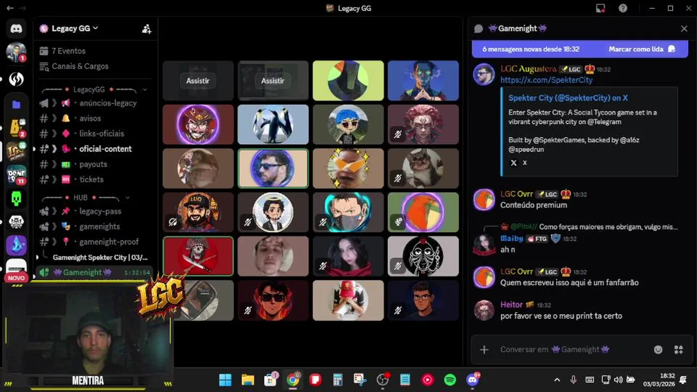Open the Gamenight Spekter City thread
The width and height of the screenshot is (697, 392).
100,257
